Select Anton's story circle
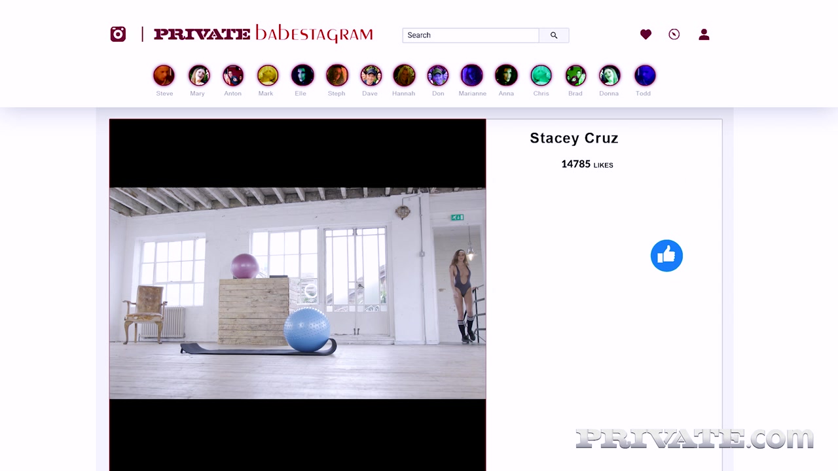This screenshot has height=471, width=838. click(233, 76)
